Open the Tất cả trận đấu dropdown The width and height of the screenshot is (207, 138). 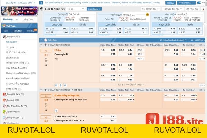(x=150, y=9)
